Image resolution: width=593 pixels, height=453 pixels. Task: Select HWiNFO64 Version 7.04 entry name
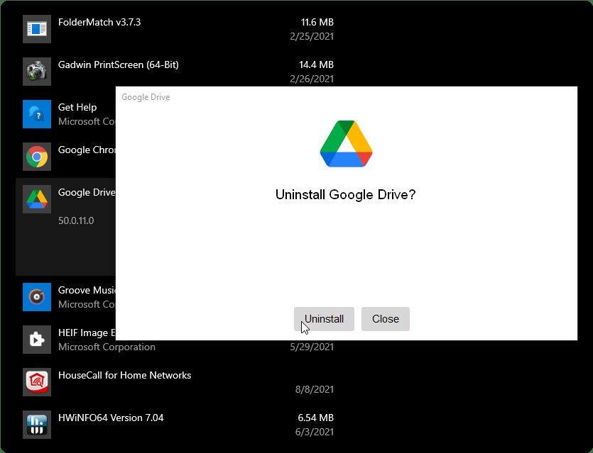tap(111, 418)
